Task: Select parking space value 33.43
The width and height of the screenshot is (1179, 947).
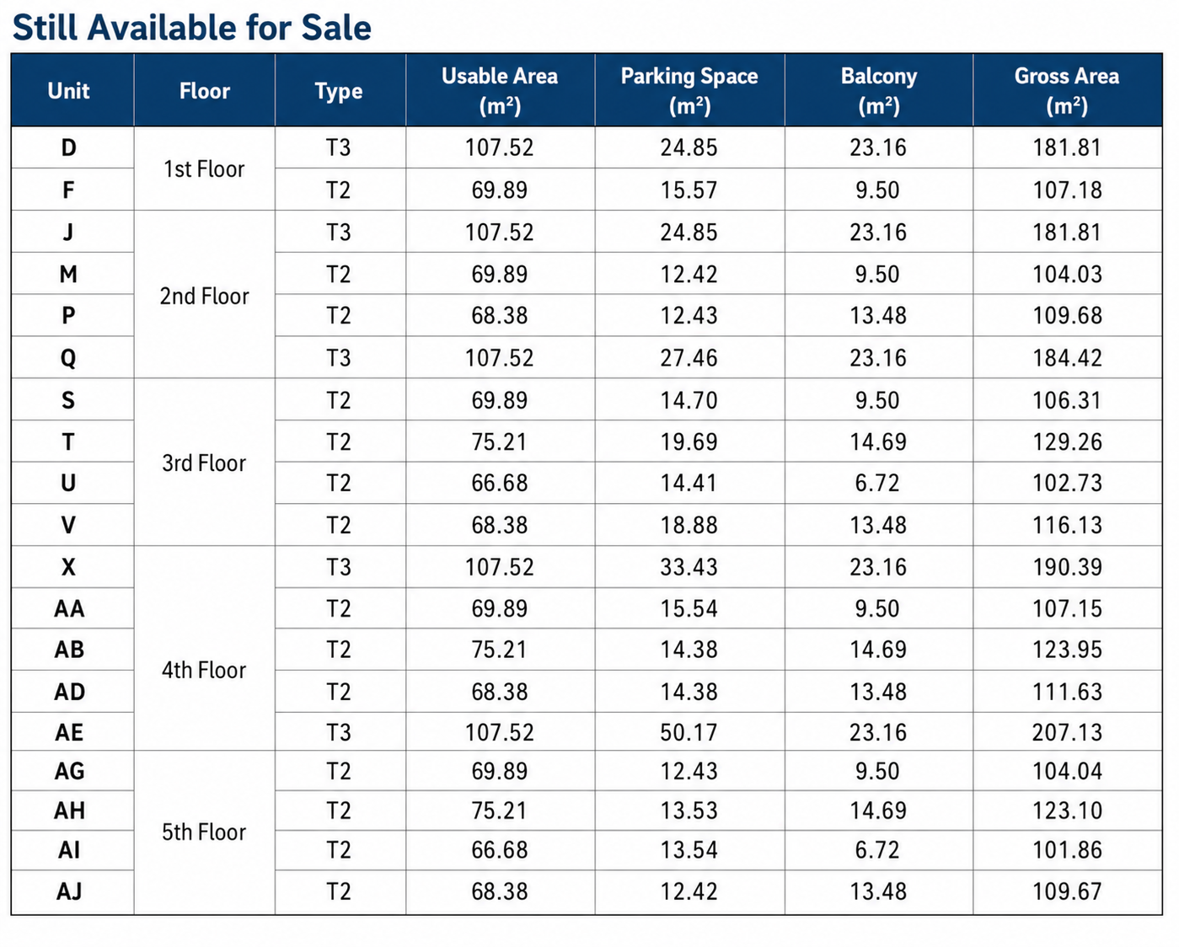Action: 689,567
